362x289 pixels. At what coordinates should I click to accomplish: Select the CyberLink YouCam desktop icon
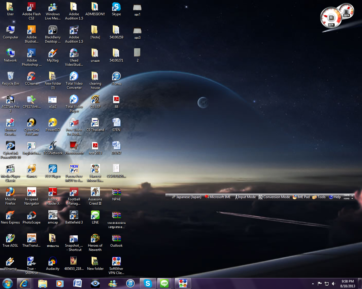pos(31,127)
